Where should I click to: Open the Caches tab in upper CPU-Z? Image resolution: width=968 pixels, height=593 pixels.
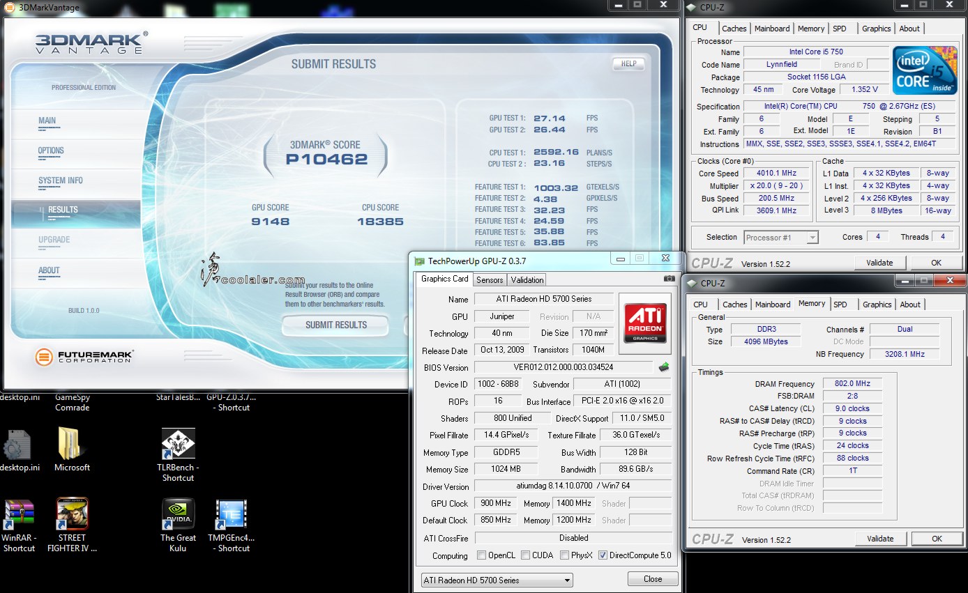pyautogui.click(x=734, y=29)
